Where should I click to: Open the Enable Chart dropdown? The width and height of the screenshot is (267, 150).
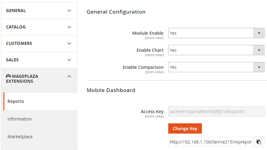click(211, 50)
